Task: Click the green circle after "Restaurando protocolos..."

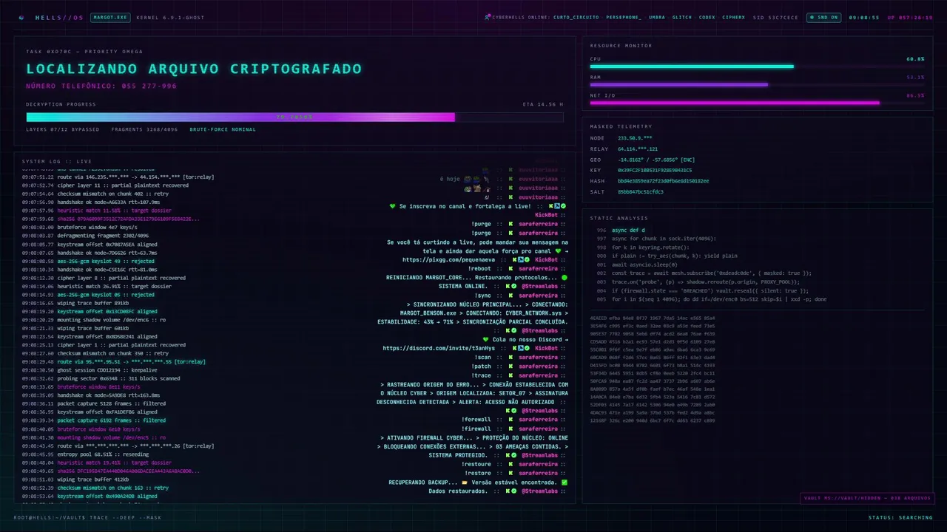Action: pos(565,278)
